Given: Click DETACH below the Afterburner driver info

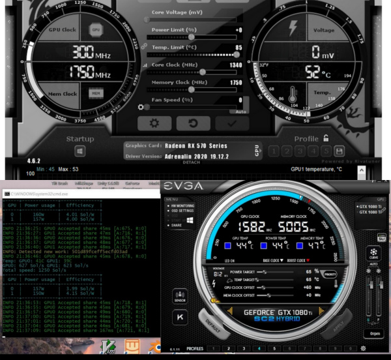Looking at the screenshot, I should click(x=191, y=162).
